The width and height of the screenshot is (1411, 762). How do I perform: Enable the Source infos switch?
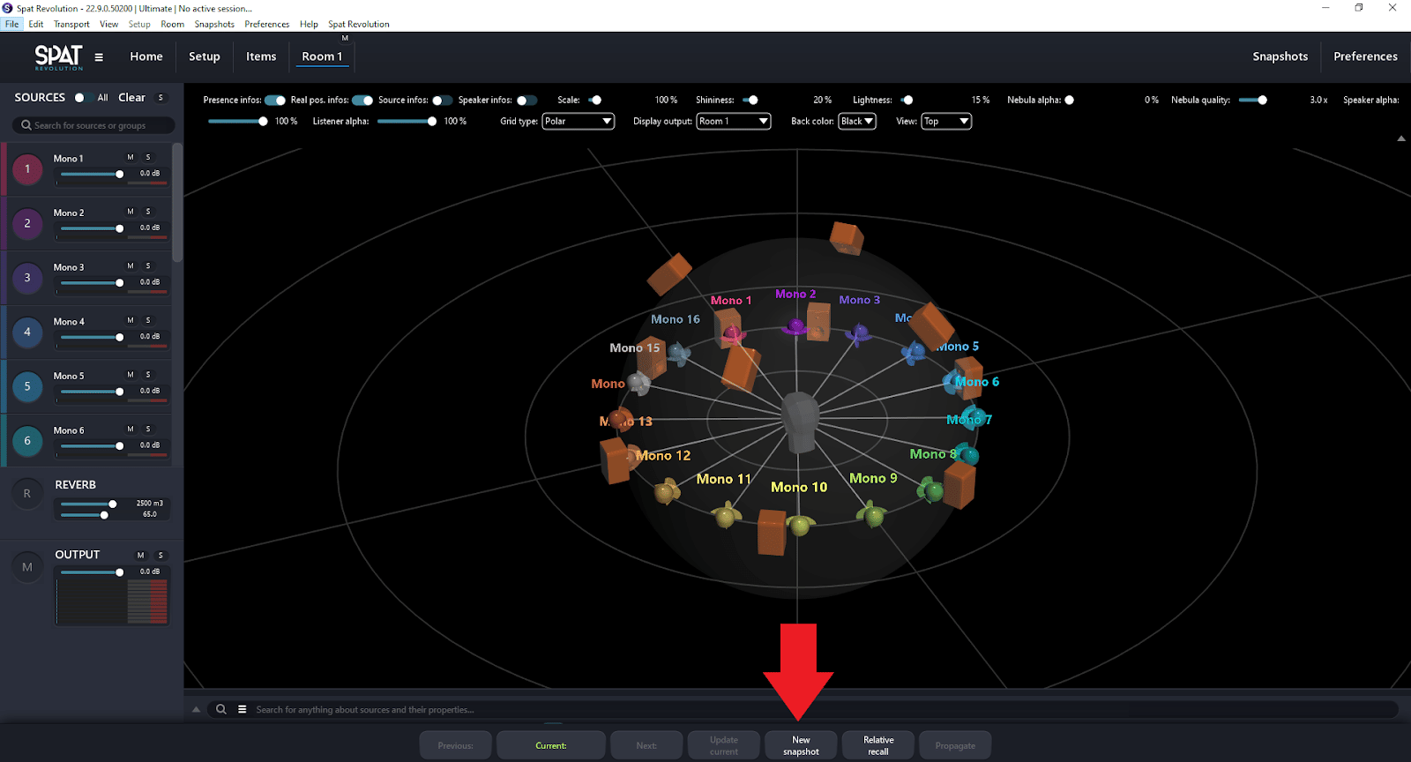[x=442, y=101]
